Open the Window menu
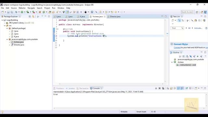This screenshot has height=117, width=208. (x=61, y=8)
